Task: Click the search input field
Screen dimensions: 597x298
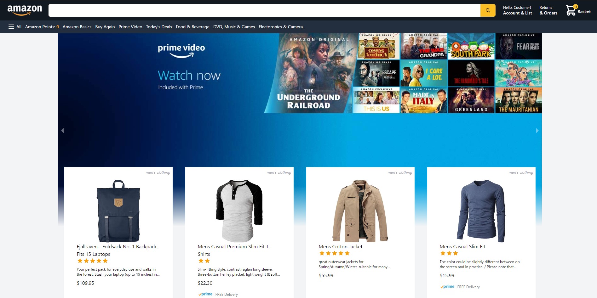Action: pyautogui.click(x=264, y=10)
